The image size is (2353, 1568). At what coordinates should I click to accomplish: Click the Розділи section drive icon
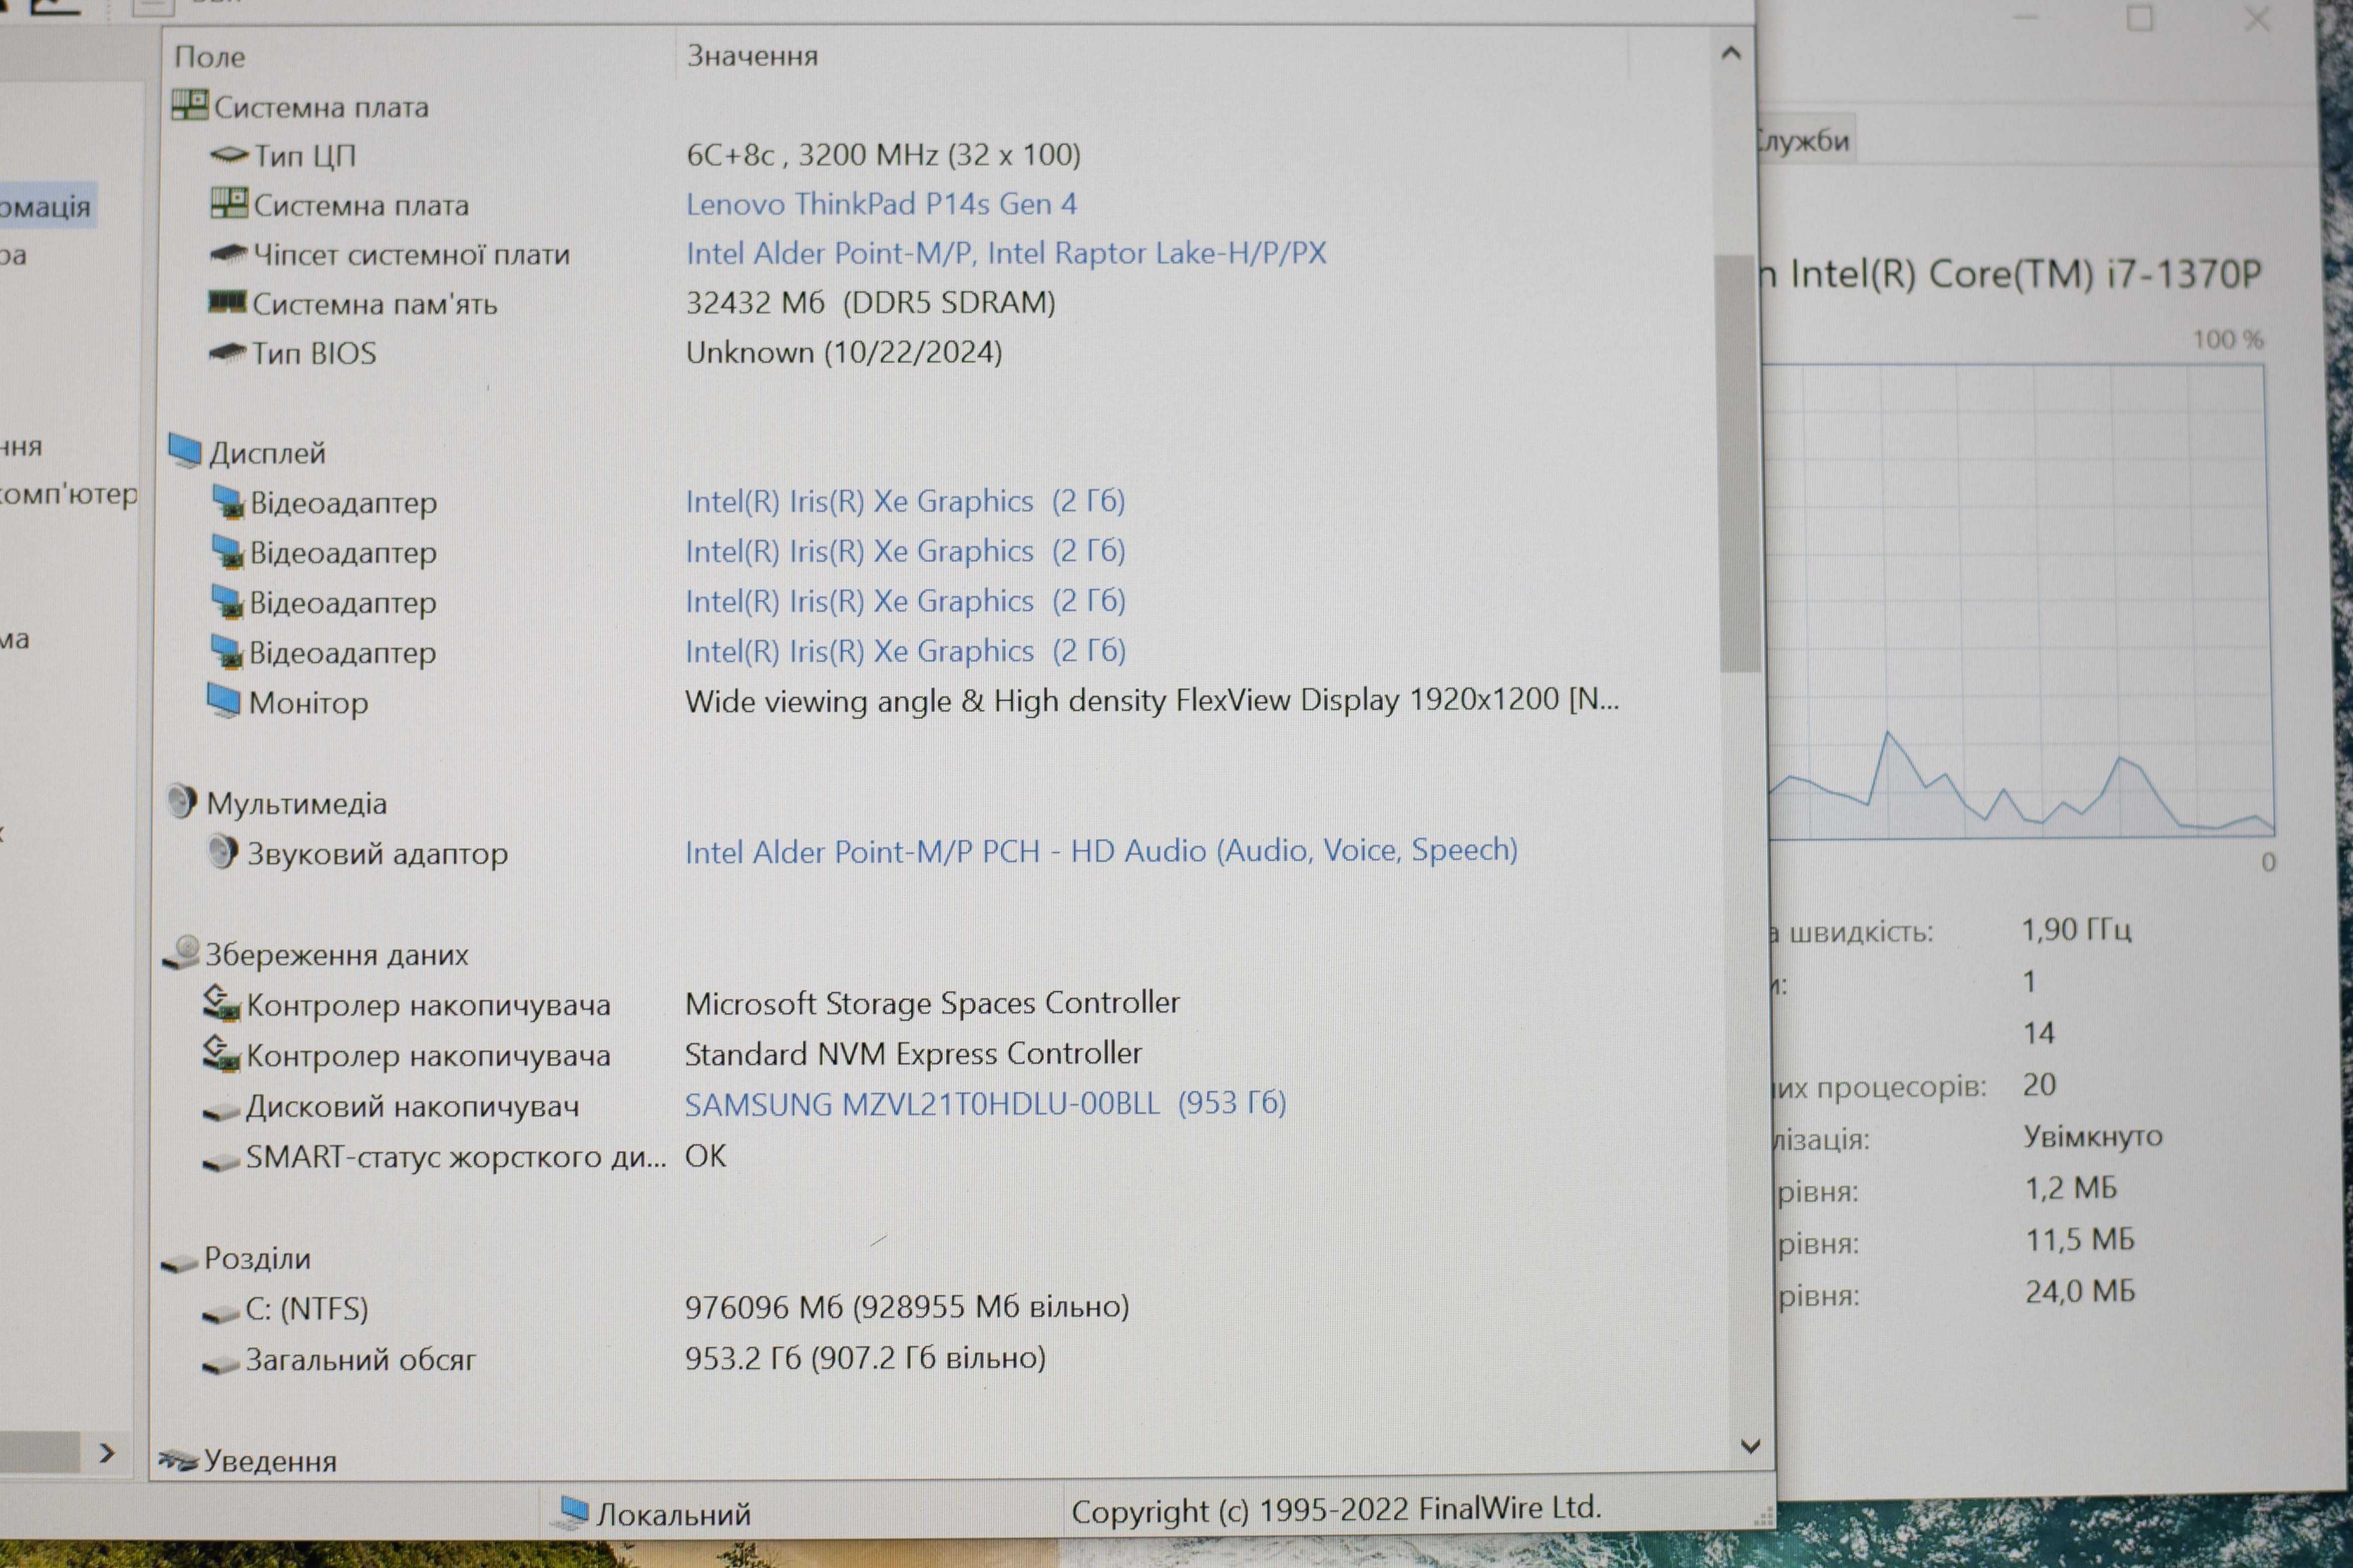[179, 1263]
